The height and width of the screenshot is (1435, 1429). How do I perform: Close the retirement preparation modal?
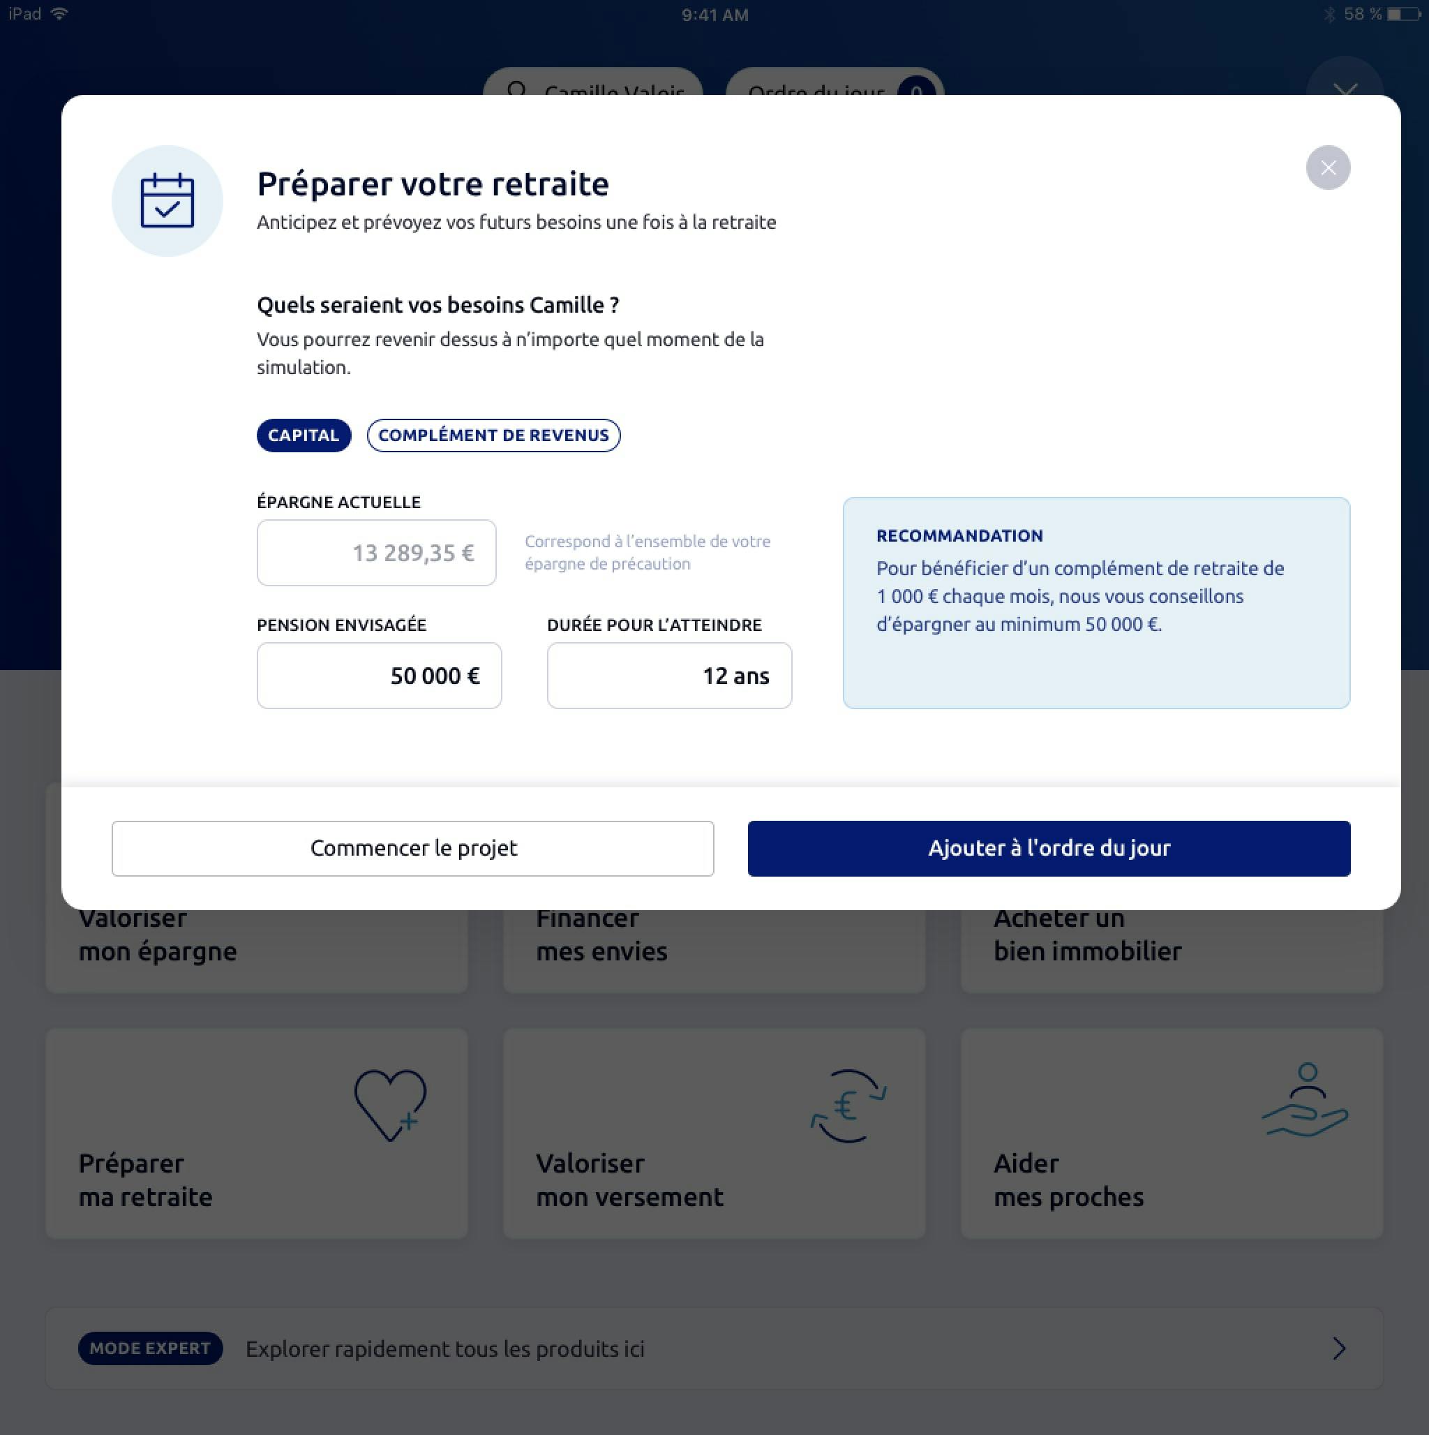[1329, 166]
